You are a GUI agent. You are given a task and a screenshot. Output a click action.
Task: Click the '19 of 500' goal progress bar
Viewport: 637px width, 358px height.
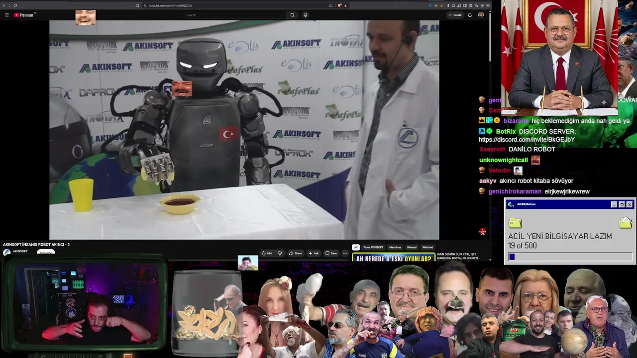570,257
